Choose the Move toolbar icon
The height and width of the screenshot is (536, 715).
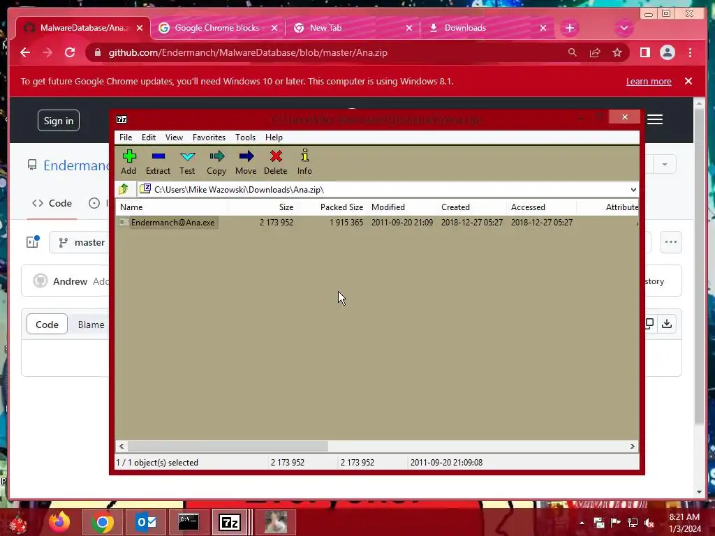(x=246, y=162)
